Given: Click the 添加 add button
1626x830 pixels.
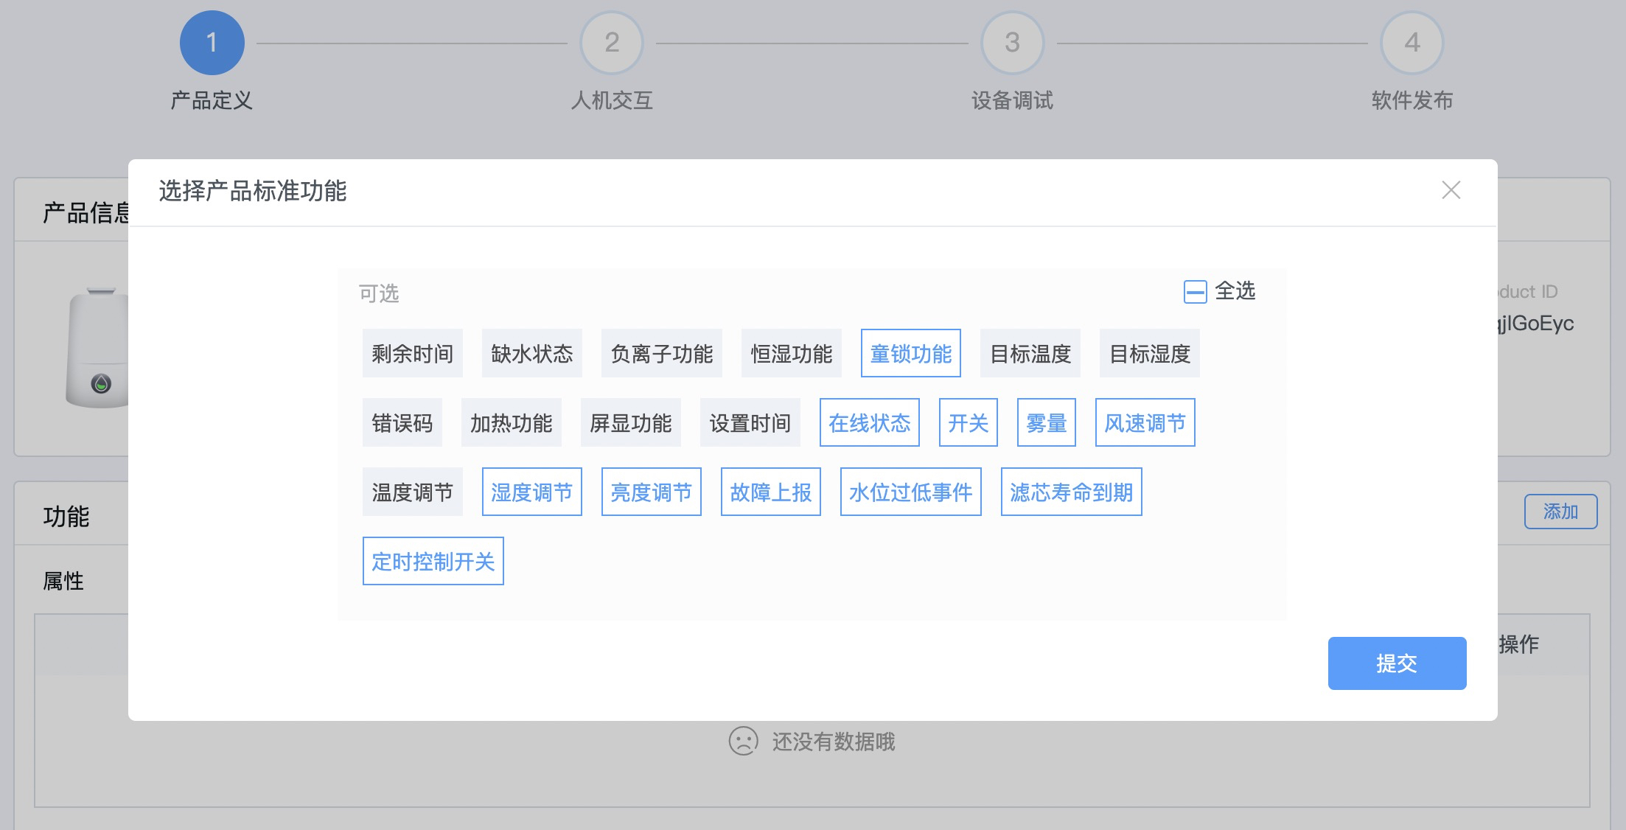Looking at the screenshot, I should coord(1560,512).
